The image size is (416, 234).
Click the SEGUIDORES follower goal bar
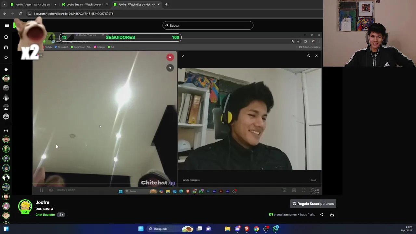120,37
